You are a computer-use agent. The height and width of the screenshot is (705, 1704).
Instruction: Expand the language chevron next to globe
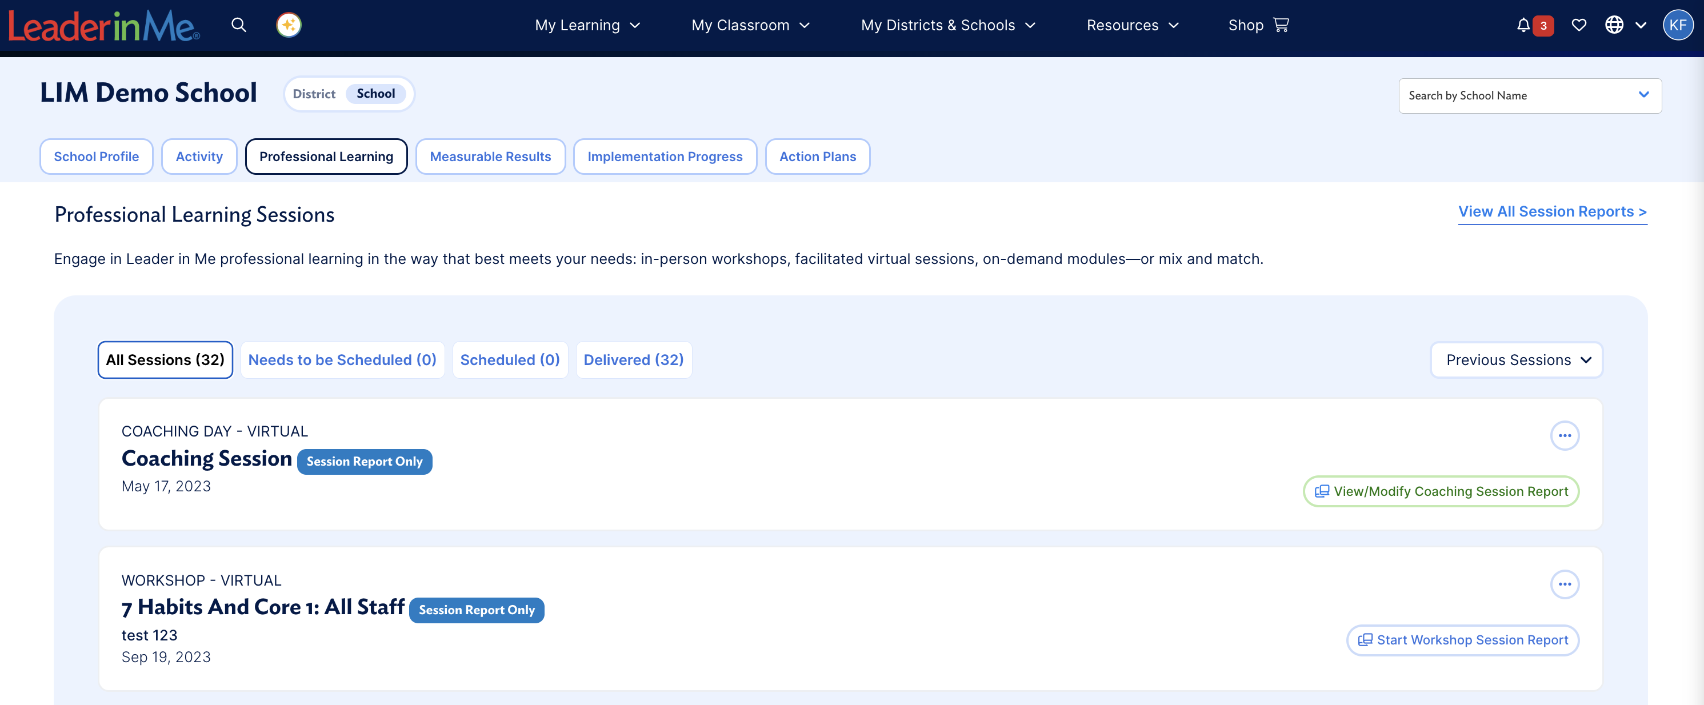tap(1641, 25)
